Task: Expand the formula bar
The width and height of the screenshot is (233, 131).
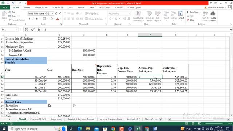Action: point(231,29)
